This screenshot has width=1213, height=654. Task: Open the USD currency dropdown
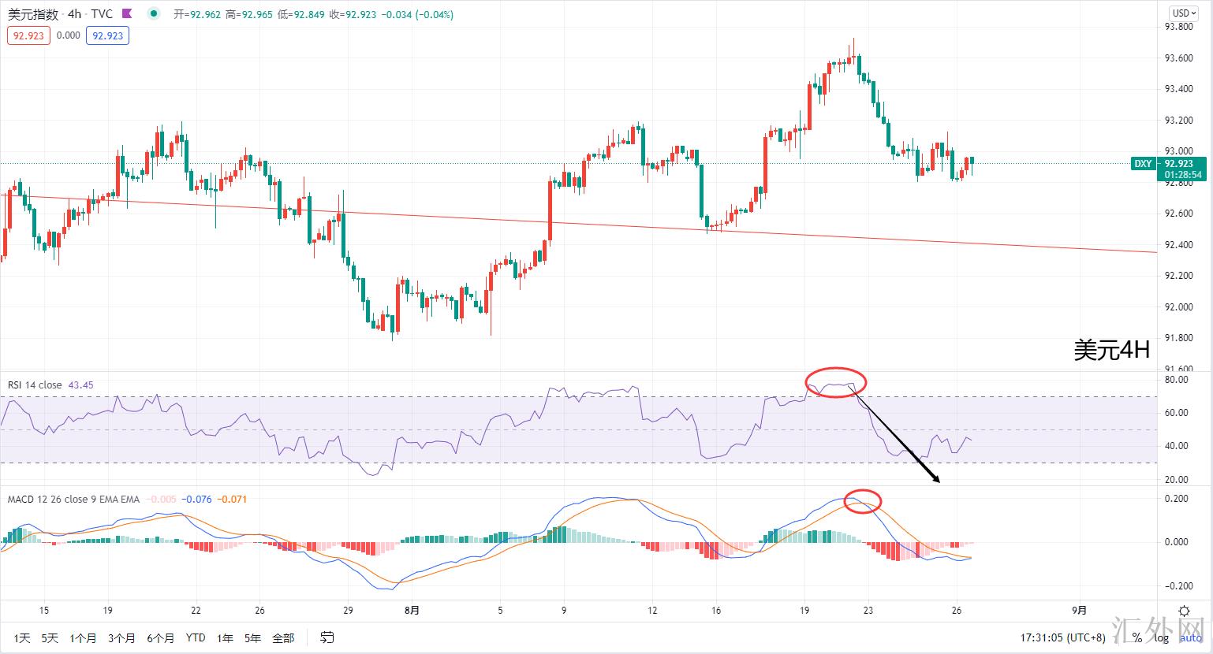point(1183,13)
